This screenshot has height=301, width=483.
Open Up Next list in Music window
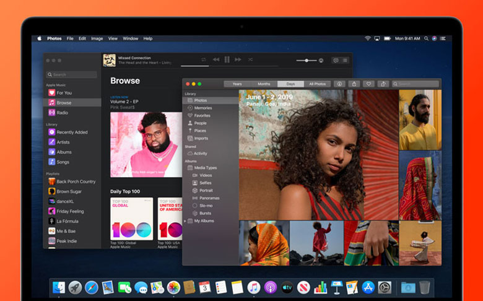tap(345, 60)
